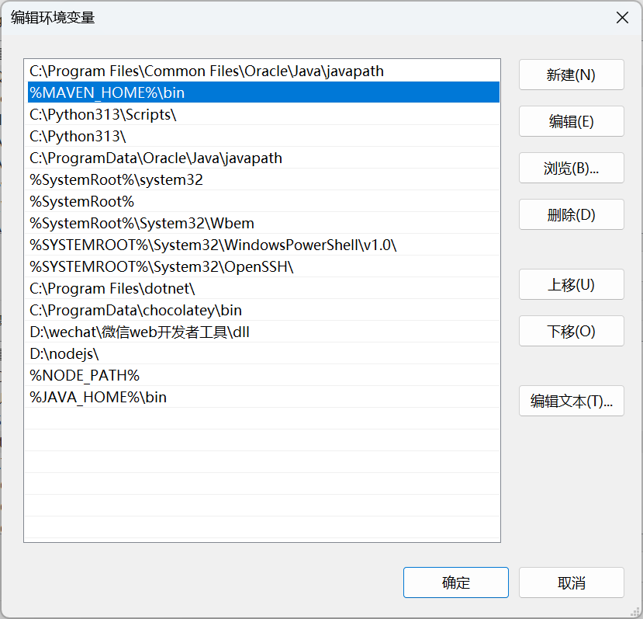This screenshot has width=643, height=619.
Task: Select the C:\ProgramData\Oracle\Java\javapath entry
Action: (262, 158)
